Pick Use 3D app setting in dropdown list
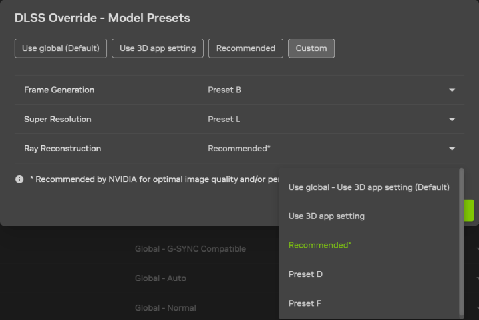Image resolution: width=479 pixels, height=320 pixels. click(369, 216)
